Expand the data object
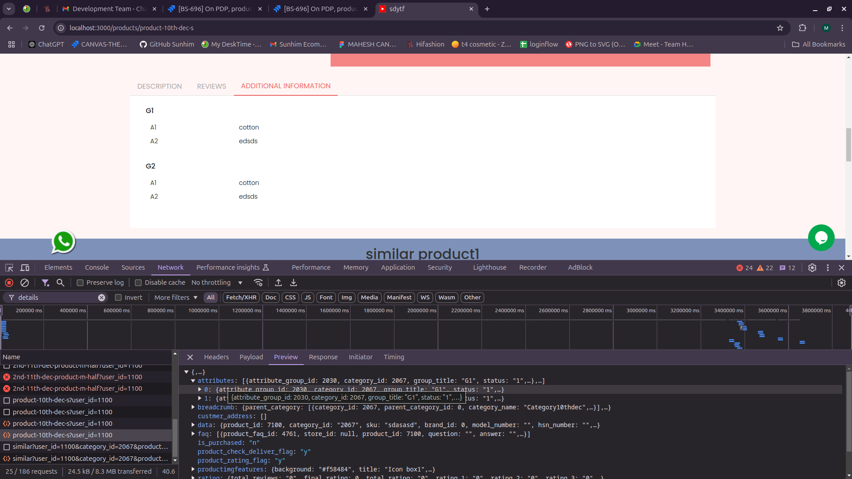The width and height of the screenshot is (852, 479). 193,425
